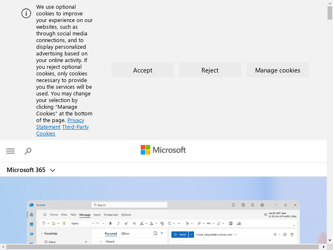Image resolution: width=333 pixels, height=250 pixels.
Task: Click the magnifying glass search icon
Action: (28, 151)
